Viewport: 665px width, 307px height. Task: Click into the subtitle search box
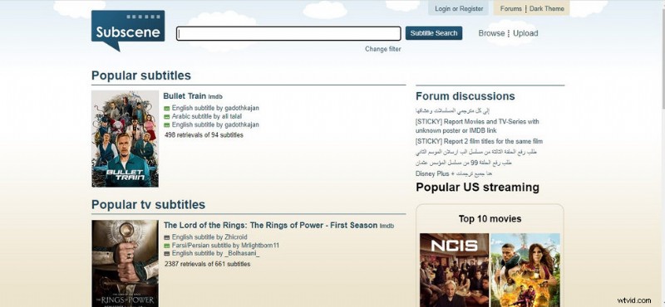pyautogui.click(x=288, y=33)
